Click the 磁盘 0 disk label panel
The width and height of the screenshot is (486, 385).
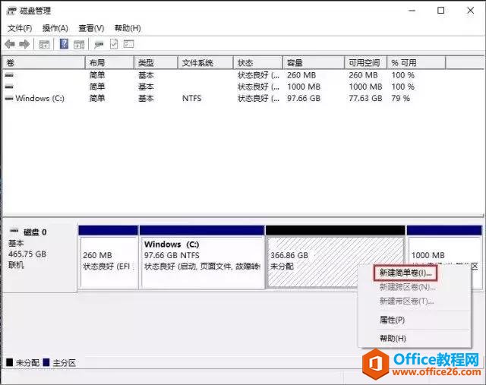click(39, 257)
